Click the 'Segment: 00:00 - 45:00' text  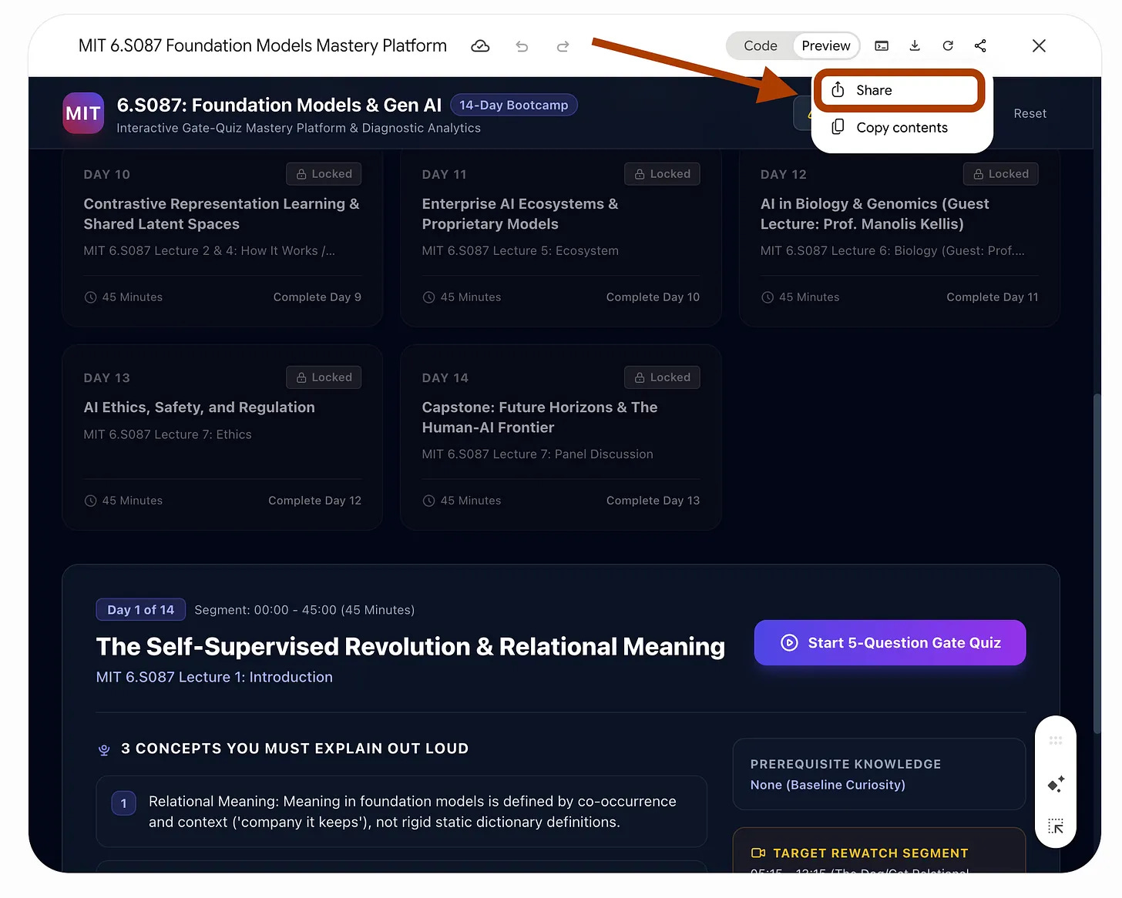coord(304,610)
